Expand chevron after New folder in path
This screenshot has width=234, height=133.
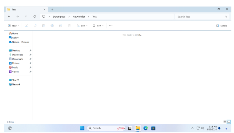(88, 17)
